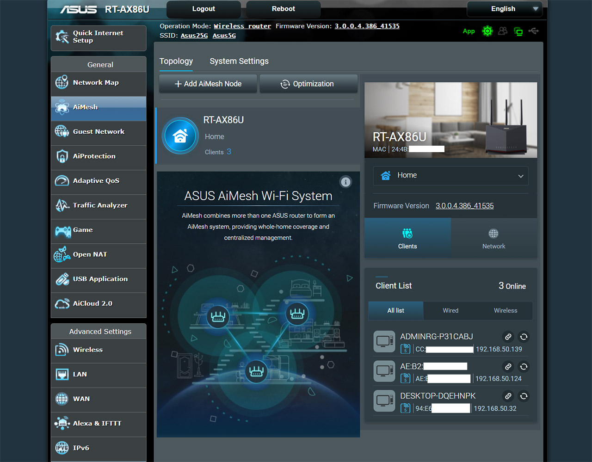592x462 pixels.
Task: Click the USB status icon
Action: click(x=534, y=31)
